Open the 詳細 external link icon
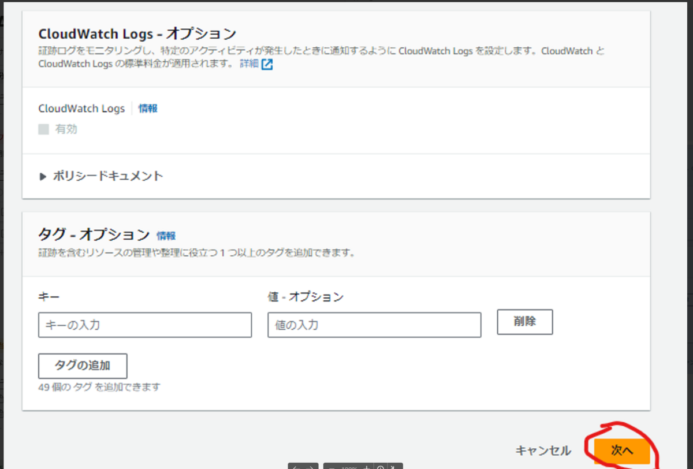This screenshot has height=469, width=693. (267, 64)
